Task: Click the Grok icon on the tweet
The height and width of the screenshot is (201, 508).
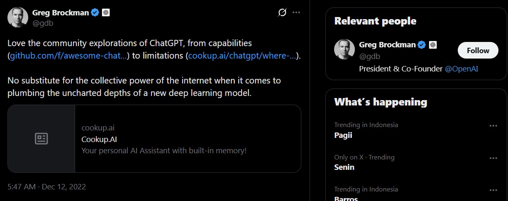Action: pyautogui.click(x=282, y=12)
